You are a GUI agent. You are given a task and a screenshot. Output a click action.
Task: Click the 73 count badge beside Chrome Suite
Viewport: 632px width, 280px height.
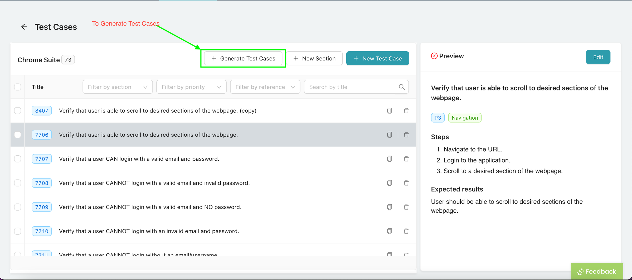click(68, 60)
